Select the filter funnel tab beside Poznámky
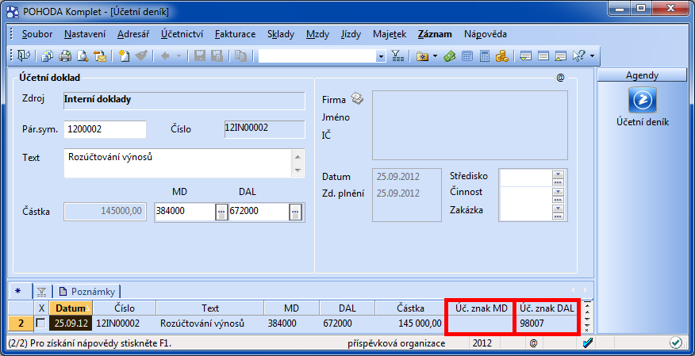695x356 pixels. [x=42, y=291]
